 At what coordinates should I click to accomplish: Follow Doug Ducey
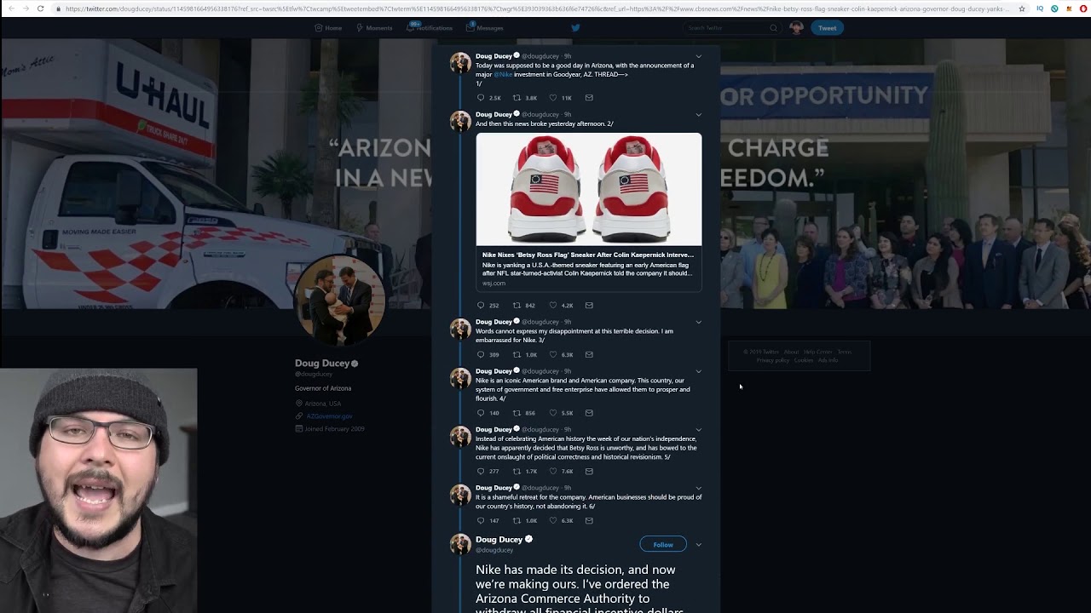coord(662,545)
